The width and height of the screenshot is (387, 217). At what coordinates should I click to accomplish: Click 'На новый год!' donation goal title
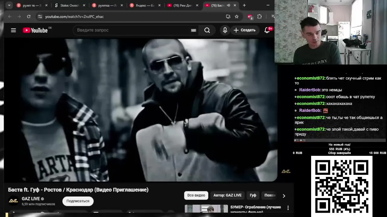pyautogui.click(x=340, y=145)
